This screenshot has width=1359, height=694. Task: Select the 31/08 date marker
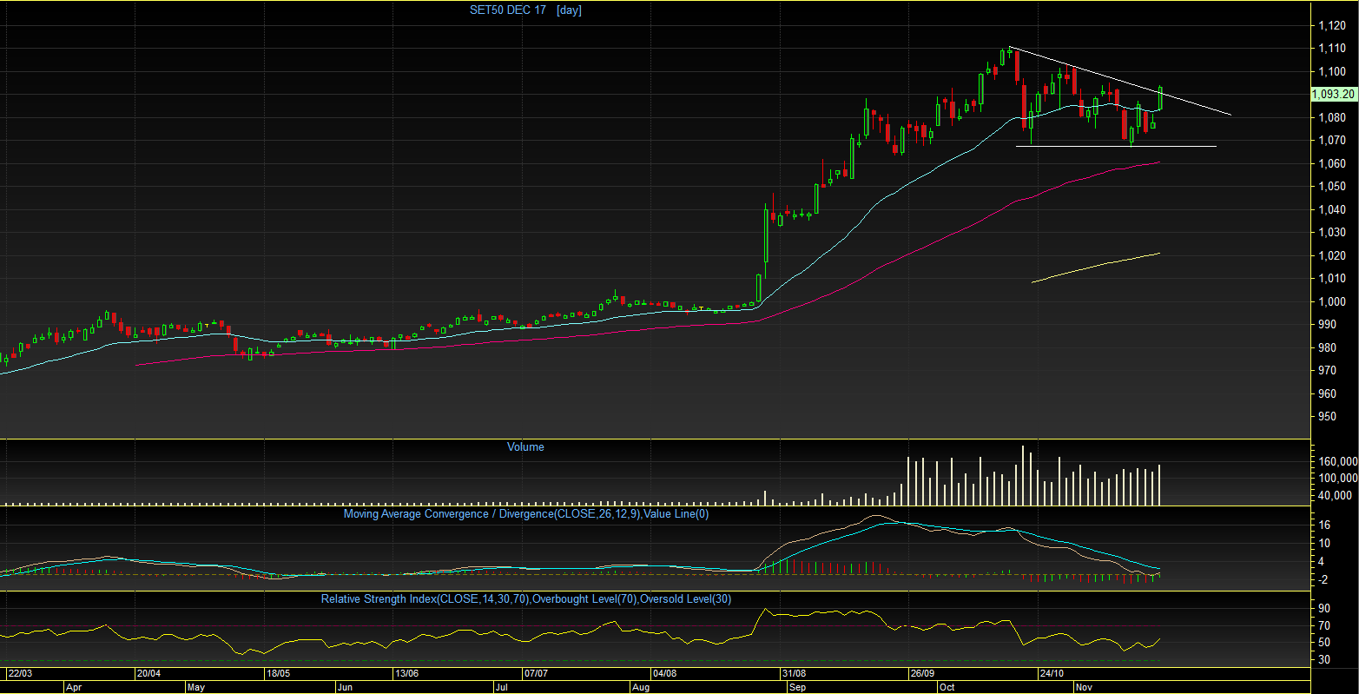pyautogui.click(x=794, y=673)
